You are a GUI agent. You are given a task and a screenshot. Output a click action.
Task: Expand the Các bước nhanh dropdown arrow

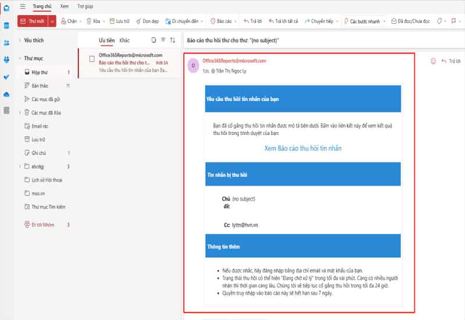384,22
